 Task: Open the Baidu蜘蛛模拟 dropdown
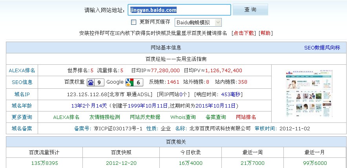[x=198, y=22]
